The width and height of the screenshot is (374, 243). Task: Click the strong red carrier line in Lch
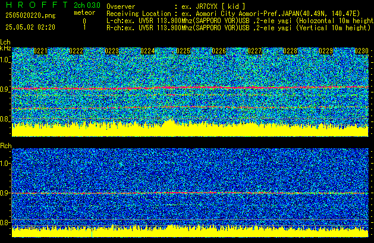point(190,88)
